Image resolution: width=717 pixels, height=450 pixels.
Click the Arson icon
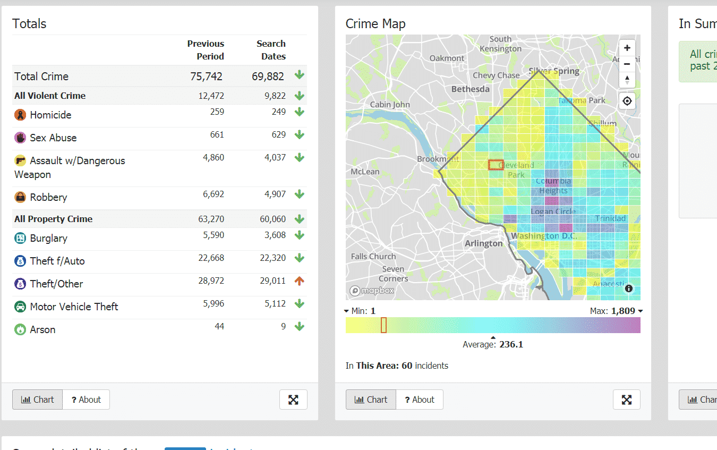click(20, 329)
